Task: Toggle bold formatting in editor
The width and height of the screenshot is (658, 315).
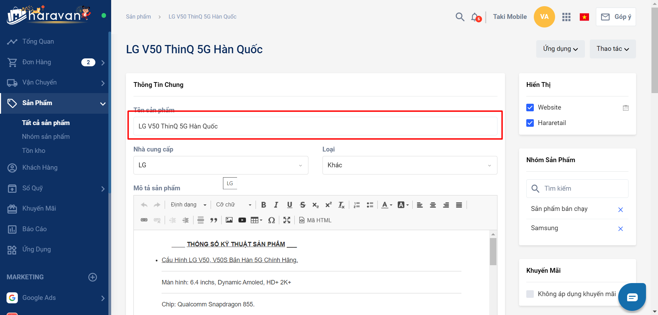Action: 263,205
